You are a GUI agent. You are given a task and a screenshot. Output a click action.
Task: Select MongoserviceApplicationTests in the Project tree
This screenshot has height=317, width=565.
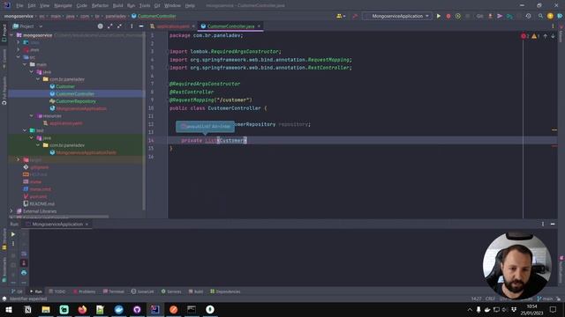click(x=87, y=152)
